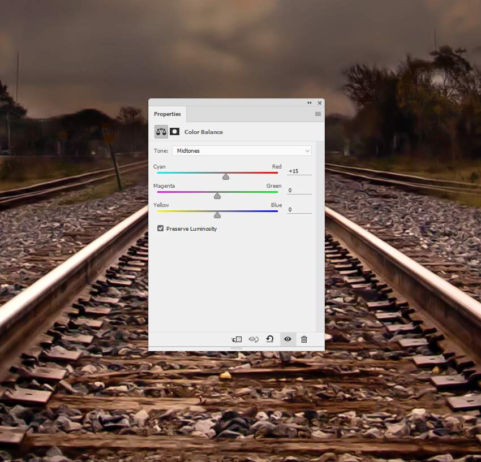The width and height of the screenshot is (481, 462).
Task: Open the Tone dropdown showing Midtones
Action: [x=242, y=151]
